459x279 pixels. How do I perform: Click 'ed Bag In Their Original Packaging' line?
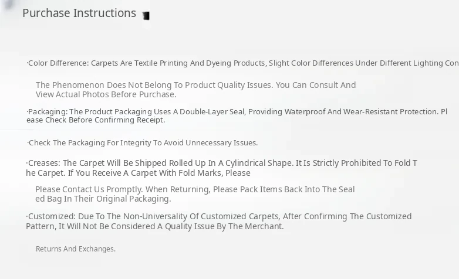[x=103, y=199]
